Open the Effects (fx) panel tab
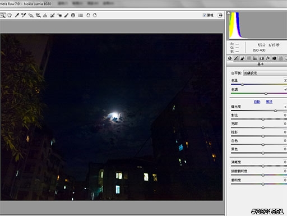This screenshot has width=287, height=216. click(268, 58)
